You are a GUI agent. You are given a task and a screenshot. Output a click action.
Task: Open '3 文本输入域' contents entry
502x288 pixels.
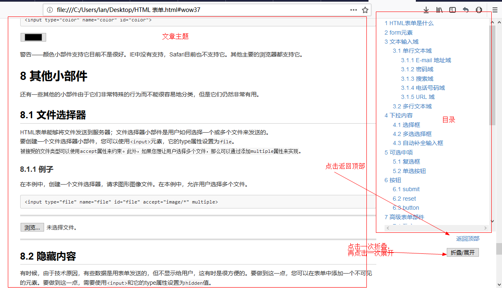click(401, 42)
